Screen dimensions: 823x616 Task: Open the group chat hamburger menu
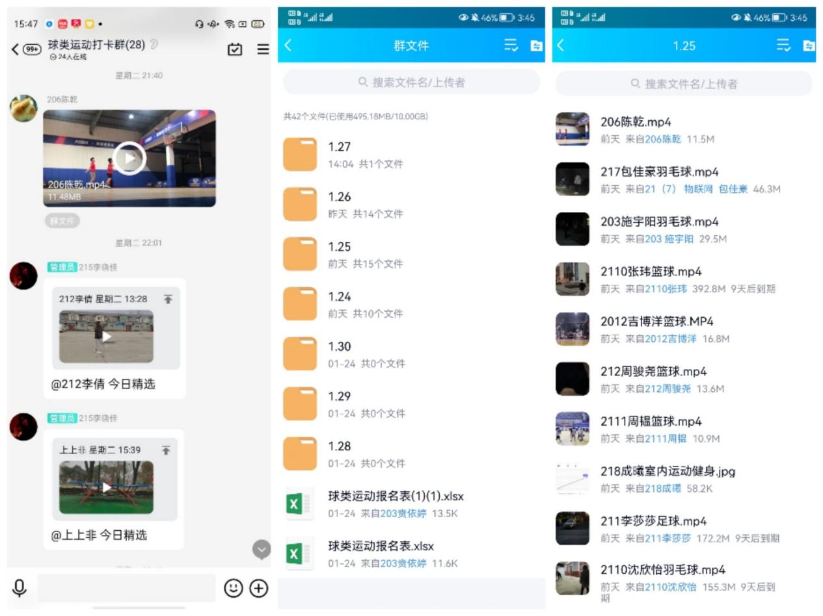tap(263, 49)
